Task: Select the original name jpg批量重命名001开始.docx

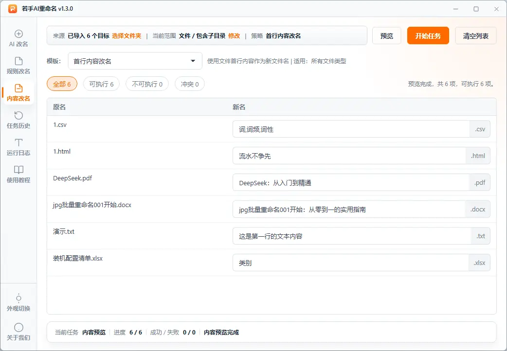Action: tap(92, 205)
